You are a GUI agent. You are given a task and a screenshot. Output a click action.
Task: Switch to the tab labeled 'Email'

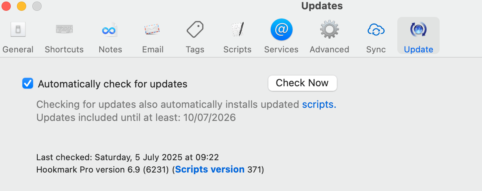(153, 49)
